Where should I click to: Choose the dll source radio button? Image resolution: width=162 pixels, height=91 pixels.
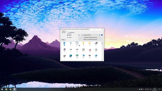(x=68, y=35)
